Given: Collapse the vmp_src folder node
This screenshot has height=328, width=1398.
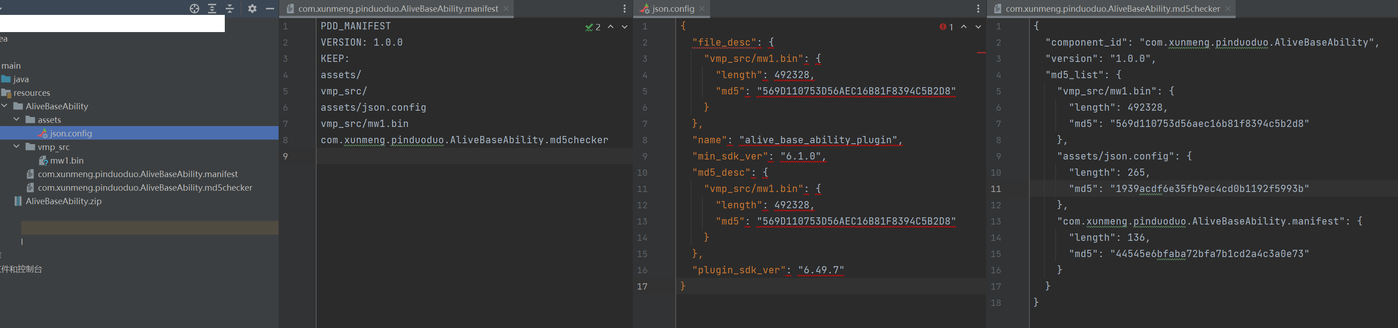Looking at the screenshot, I should click(x=17, y=147).
